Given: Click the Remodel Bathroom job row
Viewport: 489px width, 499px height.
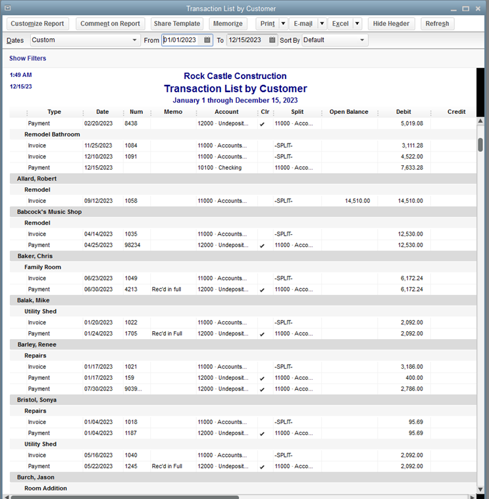Looking at the screenshot, I should pos(243,134).
